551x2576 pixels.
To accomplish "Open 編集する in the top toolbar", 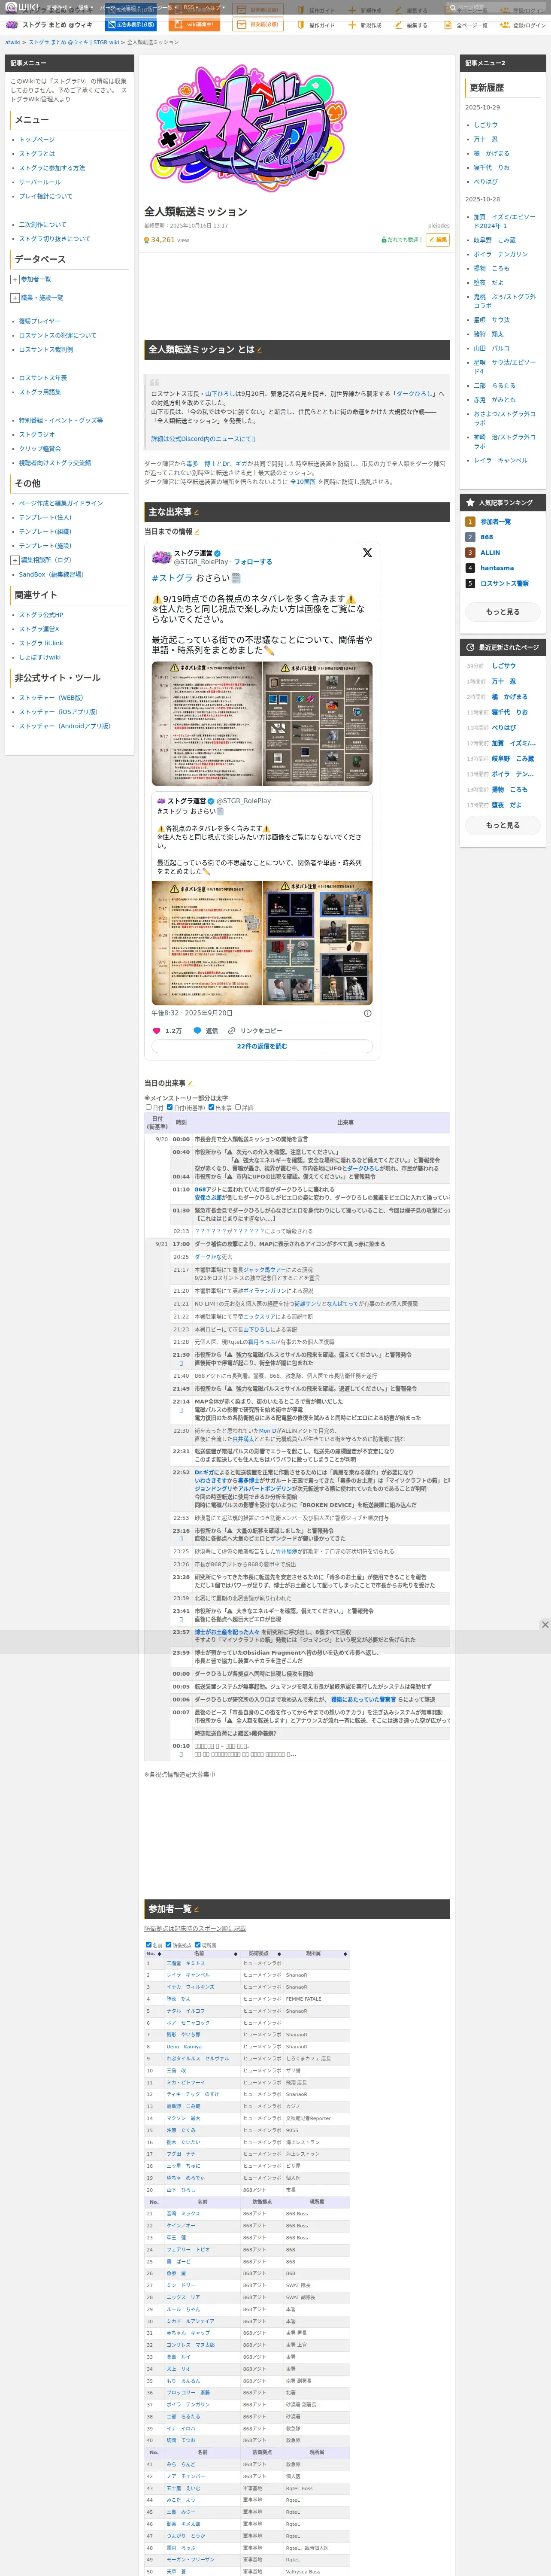I will click(x=411, y=25).
